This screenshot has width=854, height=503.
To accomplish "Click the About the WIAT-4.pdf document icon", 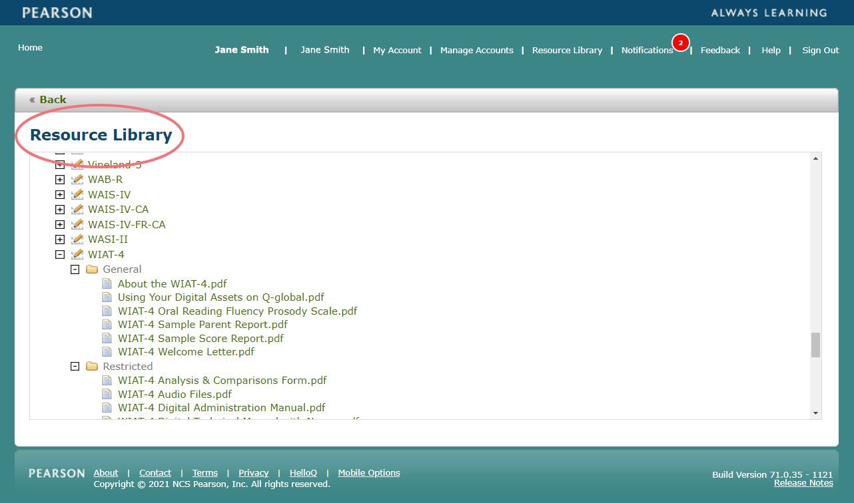I will coord(107,284).
